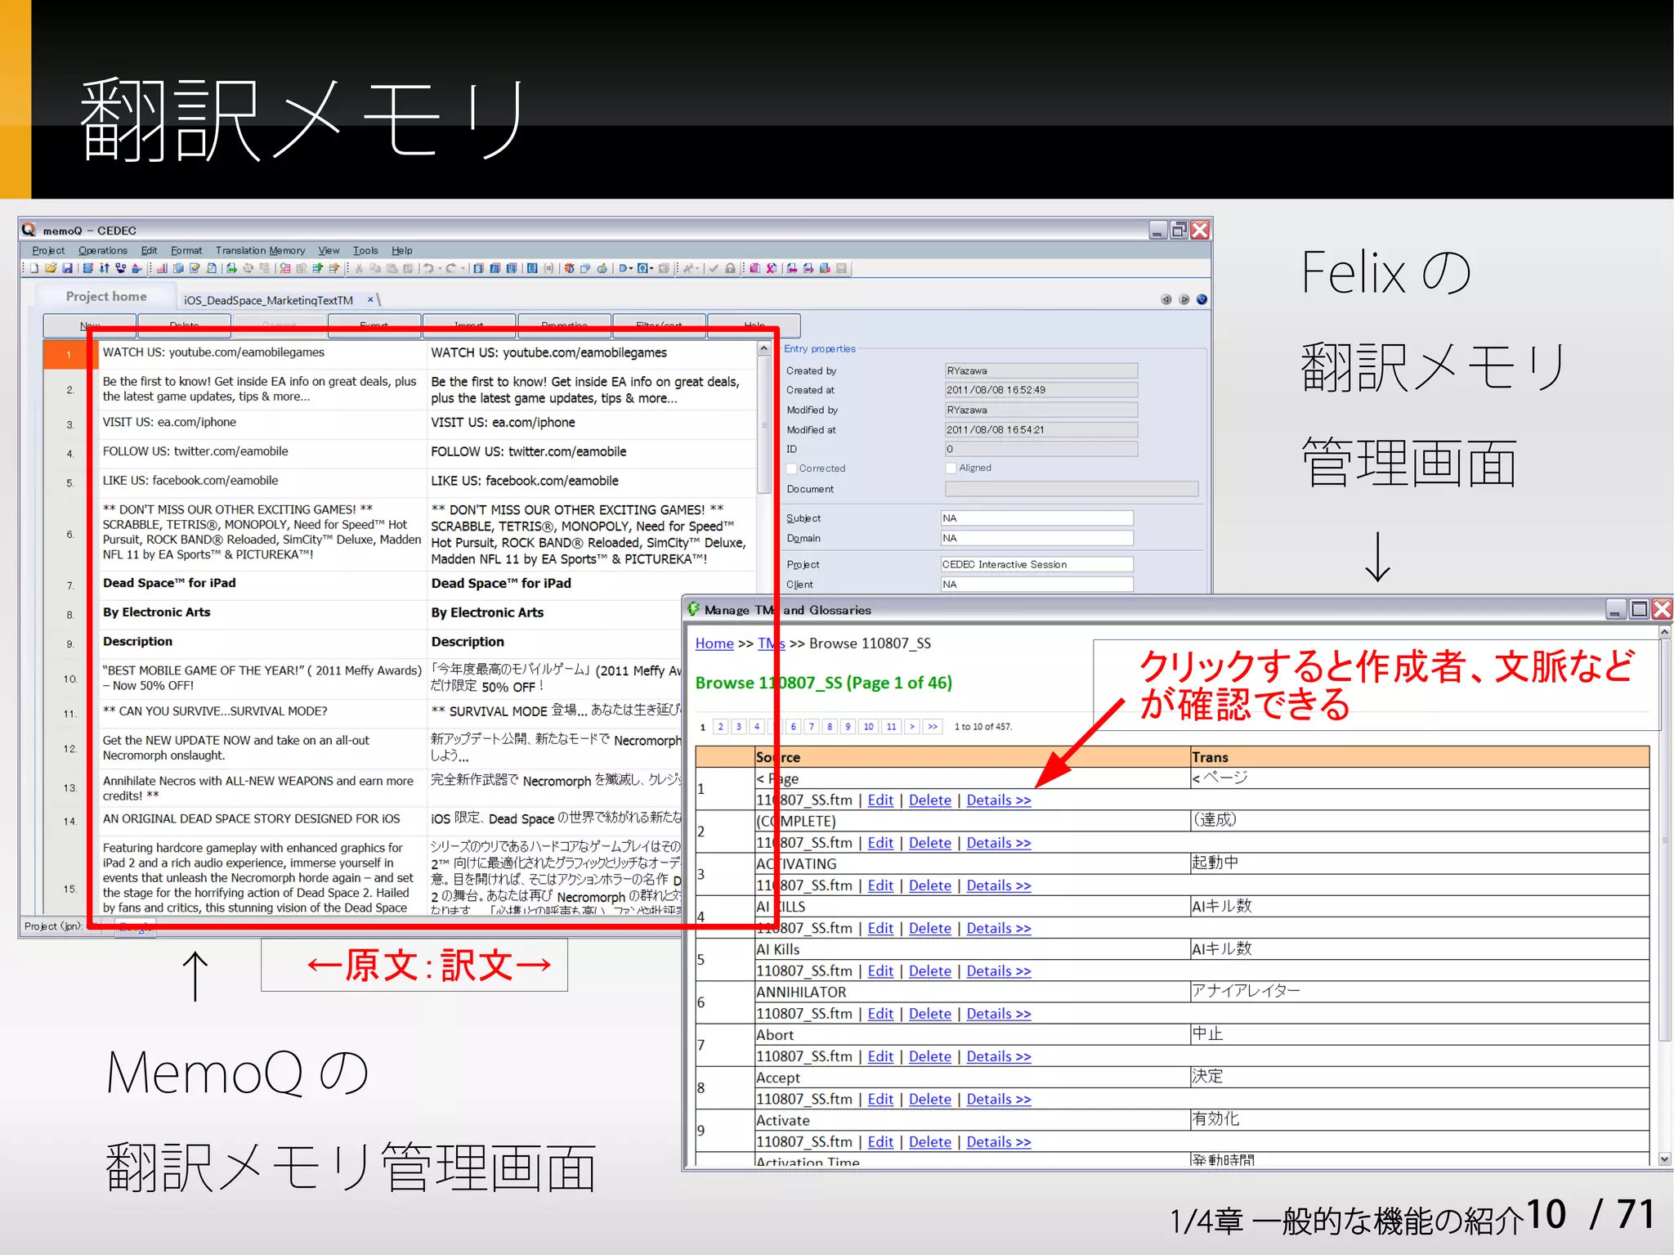The image size is (1674, 1255).
Task: Click the grey right navigation arrow circle icon
Action: coord(1184,299)
